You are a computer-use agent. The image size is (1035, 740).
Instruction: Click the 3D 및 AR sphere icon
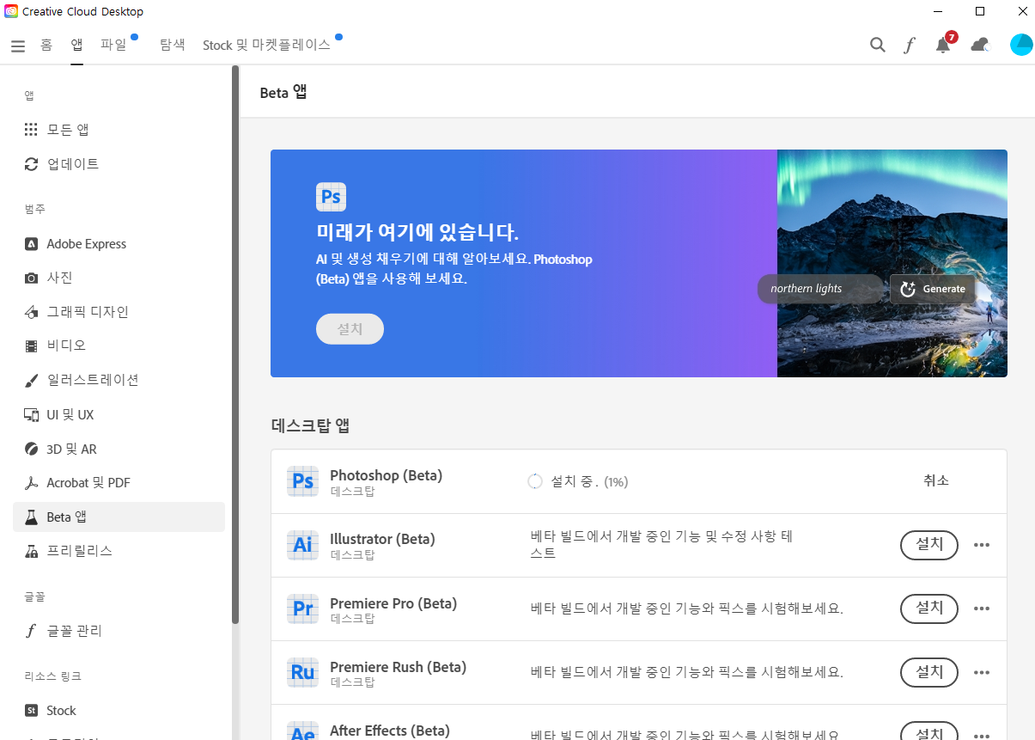click(31, 450)
